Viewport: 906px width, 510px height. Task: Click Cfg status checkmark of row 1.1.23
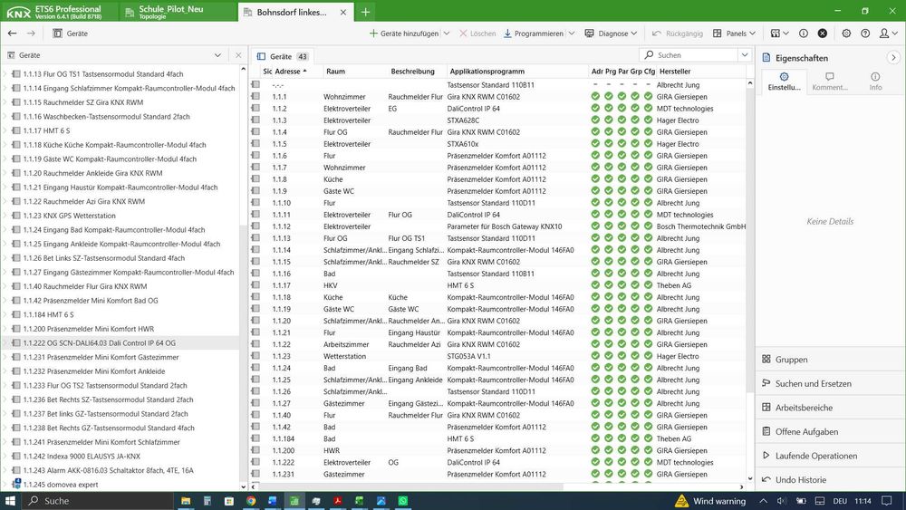(x=649, y=356)
